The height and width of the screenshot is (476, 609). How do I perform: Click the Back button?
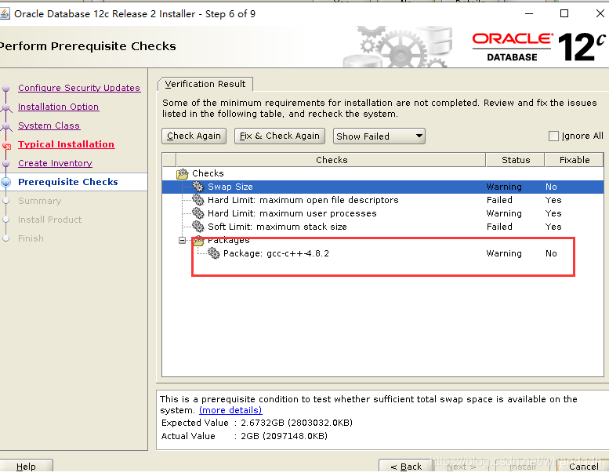click(x=405, y=466)
